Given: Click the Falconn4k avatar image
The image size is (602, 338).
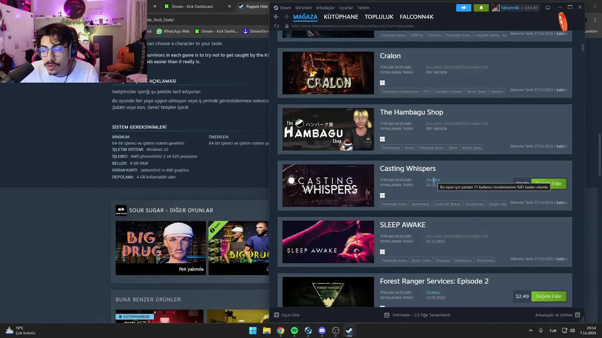Looking at the screenshot, I should (496, 8).
